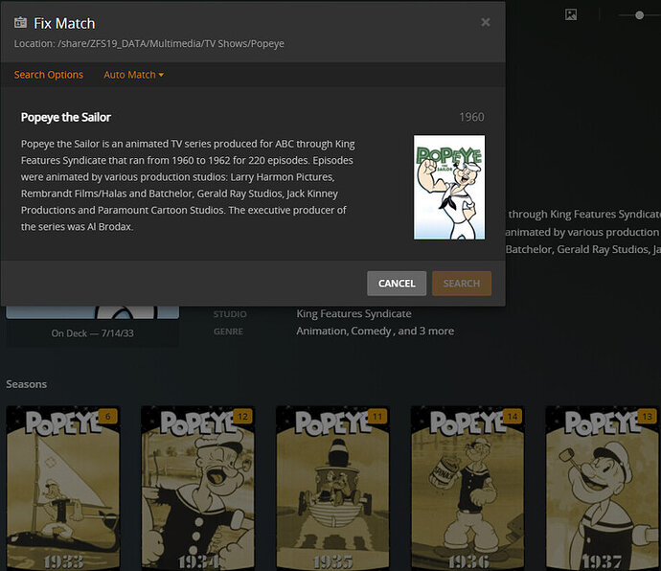
Task: Click the unwatched badge 13 on 1937
Action: [648, 416]
